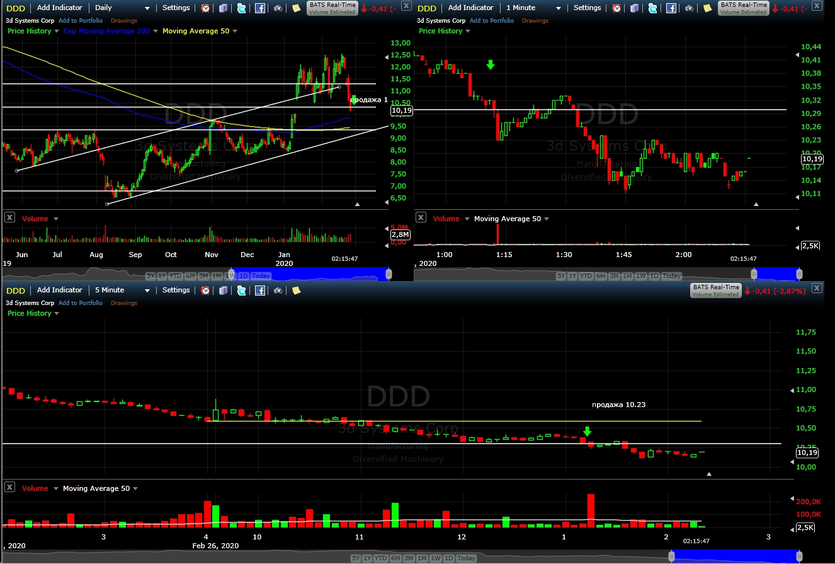Click the Facebook icon in 5 Minute chart
This screenshot has height=564, width=835.
tap(260, 291)
